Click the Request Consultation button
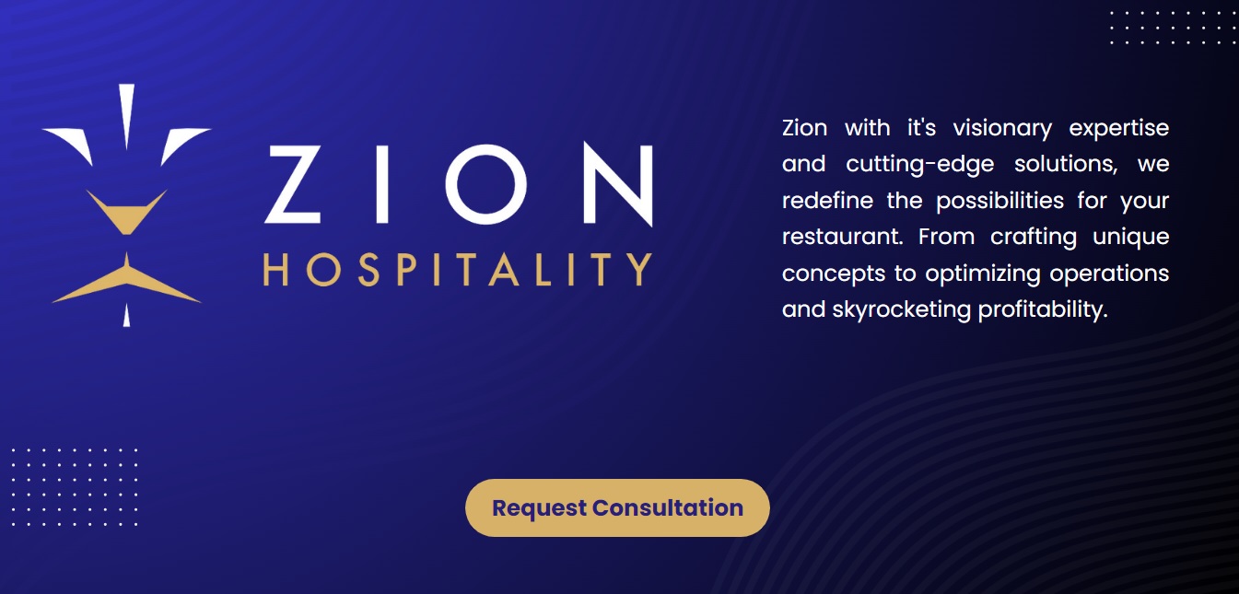This screenshot has width=1239, height=594. pos(617,507)
